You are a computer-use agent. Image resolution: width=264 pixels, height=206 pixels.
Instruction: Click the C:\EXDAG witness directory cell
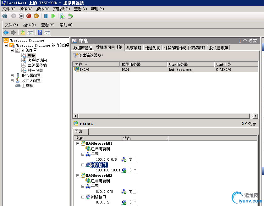[x=223, y=70]
